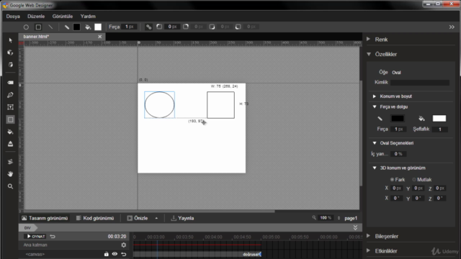Toggle visibility eye of canvas layer

(x=115, y=254)
